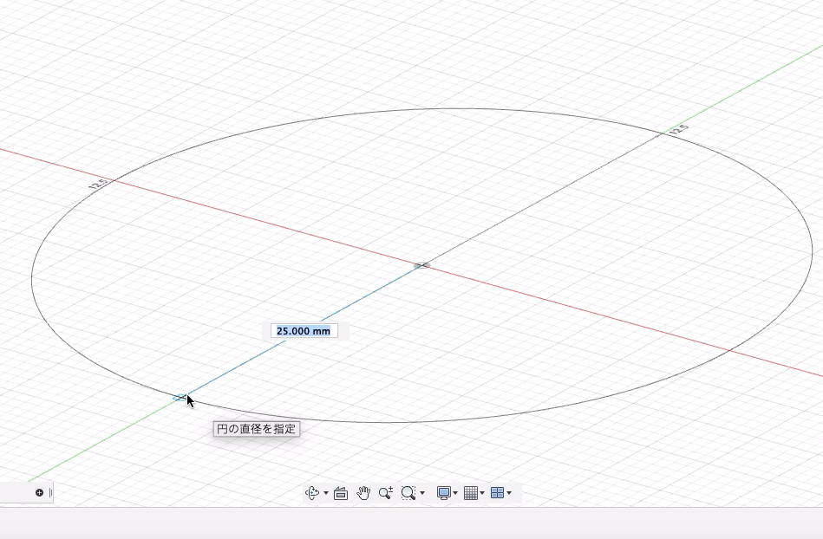823x539 pixels.
Task: Open the Viewports dropdown arrow
Action: 509,493
